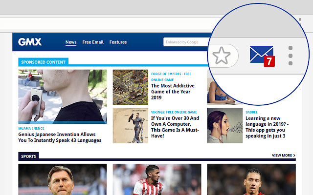Click the SPORTS section heading
Screen dimensions: 313x195
tap(28, 156)
